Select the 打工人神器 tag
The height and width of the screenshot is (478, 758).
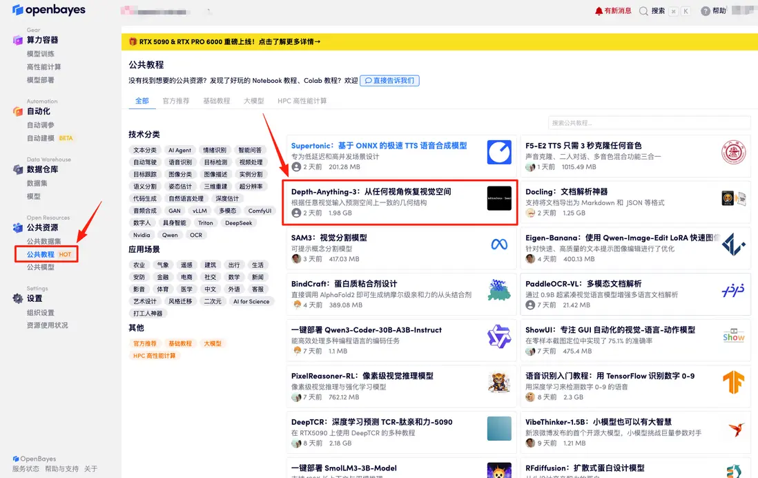[148, 314]
